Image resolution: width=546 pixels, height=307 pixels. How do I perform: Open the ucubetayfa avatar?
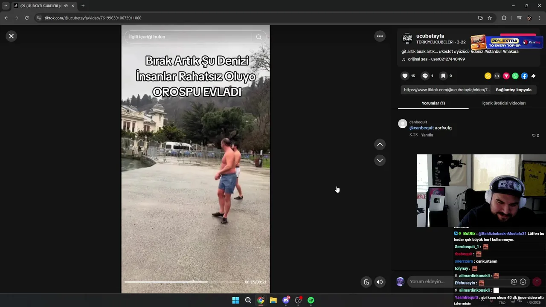[407, 39]
